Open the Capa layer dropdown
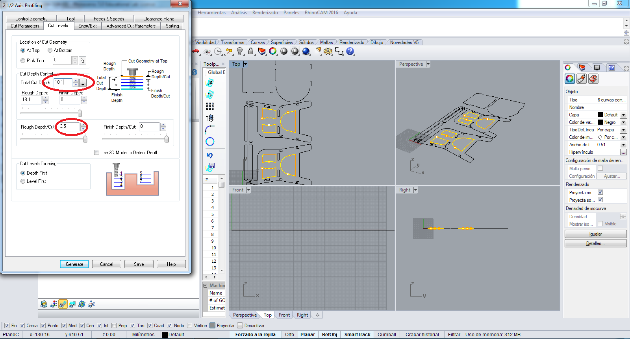This screenshot has width=630, height=339. point(623,115)
